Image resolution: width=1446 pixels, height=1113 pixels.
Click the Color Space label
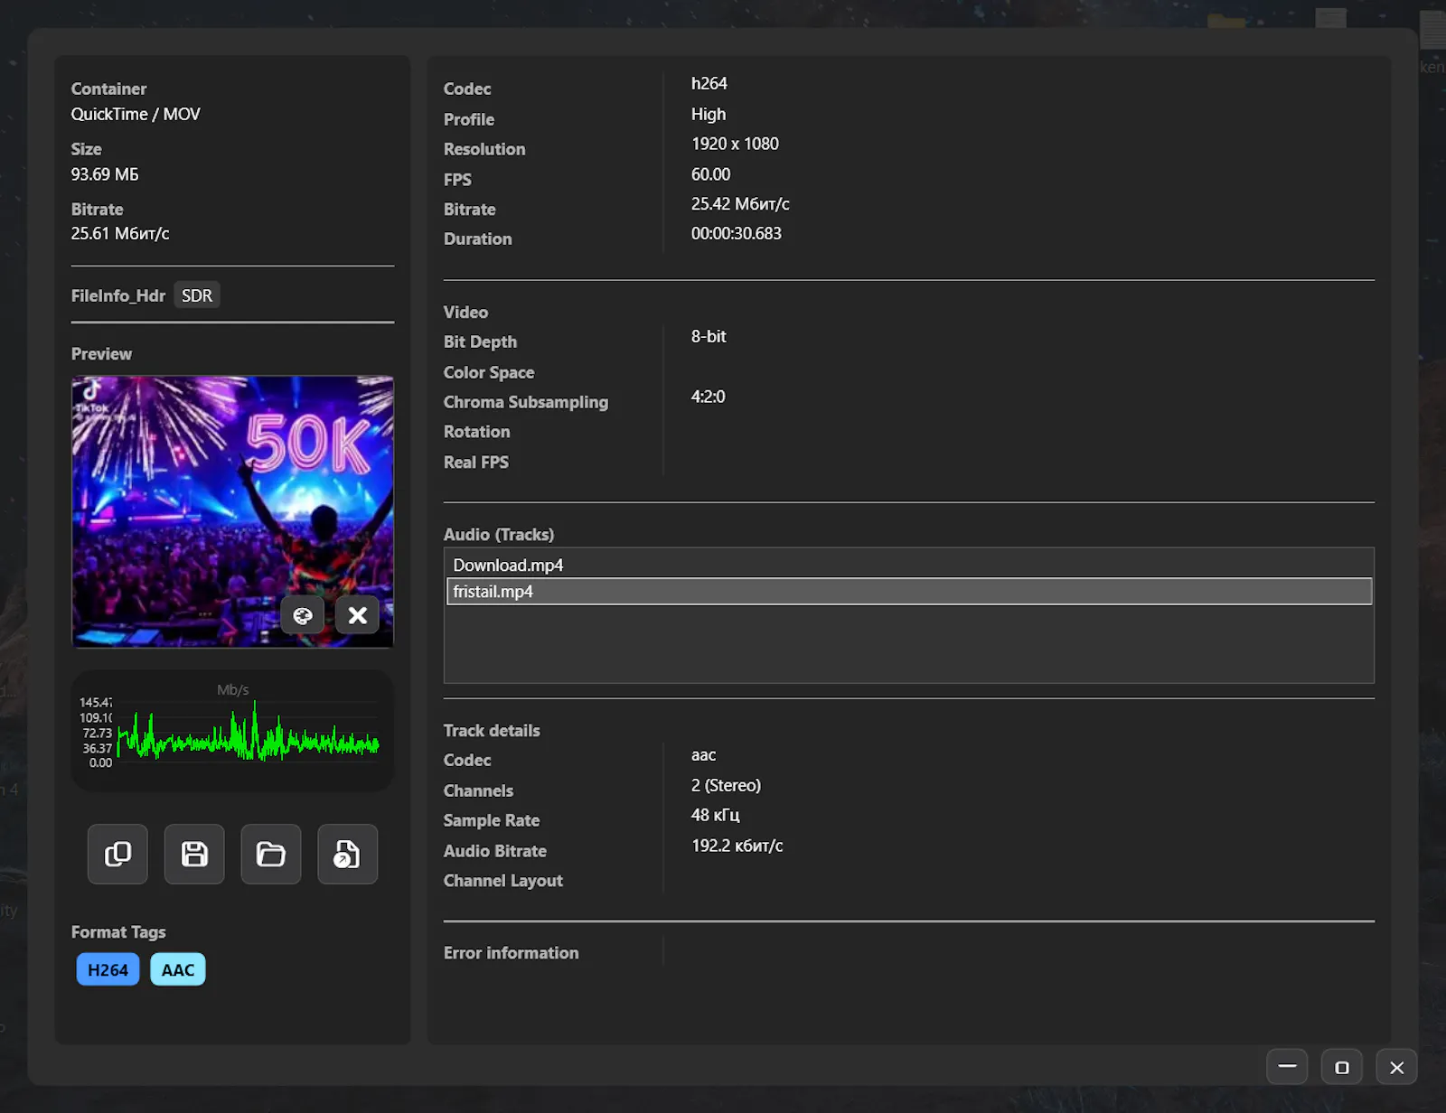point(489,372)
